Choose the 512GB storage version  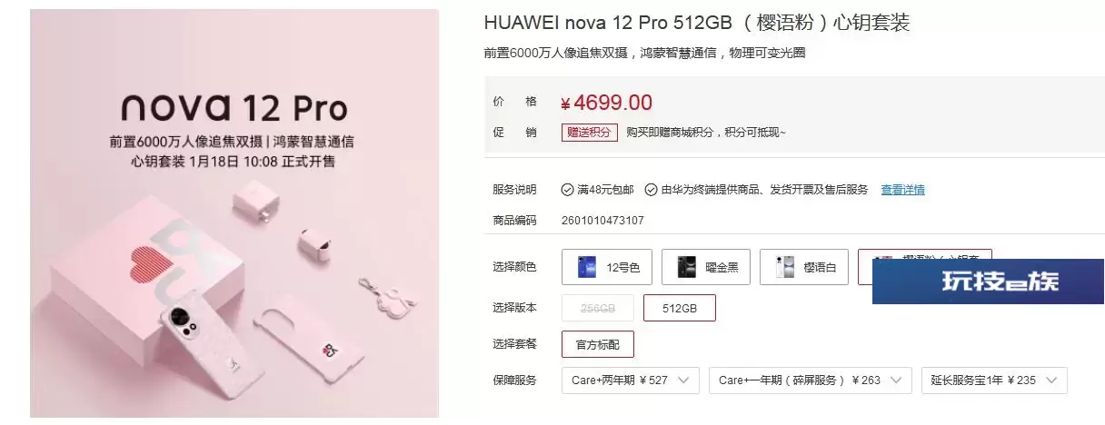tap(680, 308)
